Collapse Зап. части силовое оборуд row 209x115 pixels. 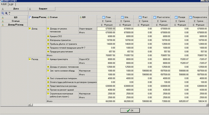(x=48, y=71)
